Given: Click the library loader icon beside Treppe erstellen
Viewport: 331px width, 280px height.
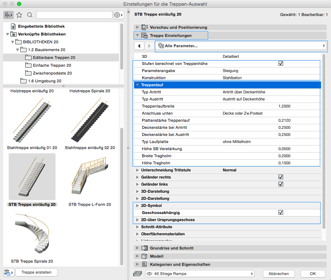Looking at the screenshot, I should tap(9, 272).
